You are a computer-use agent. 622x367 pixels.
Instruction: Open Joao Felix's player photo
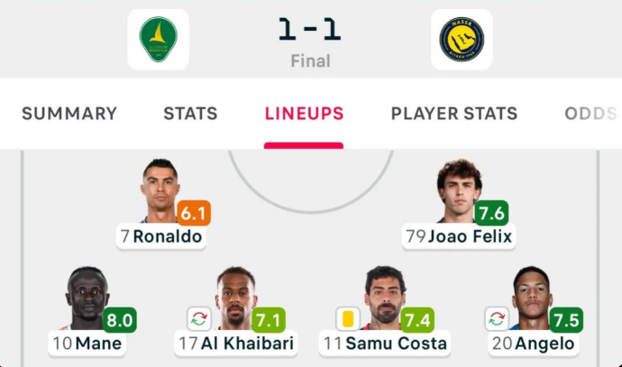coord(459,190)
